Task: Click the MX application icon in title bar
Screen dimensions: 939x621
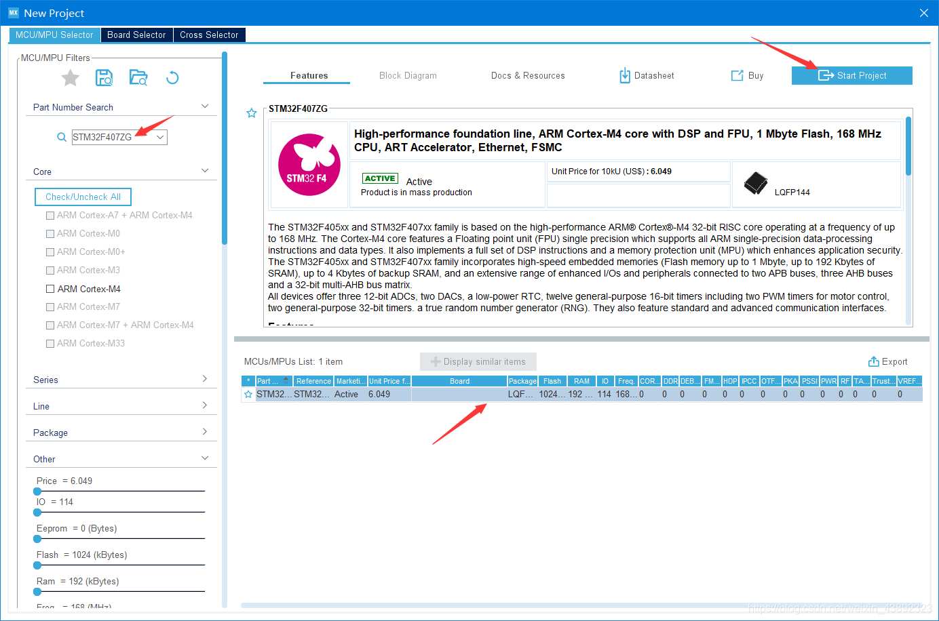Action: (x=14, y=13)
